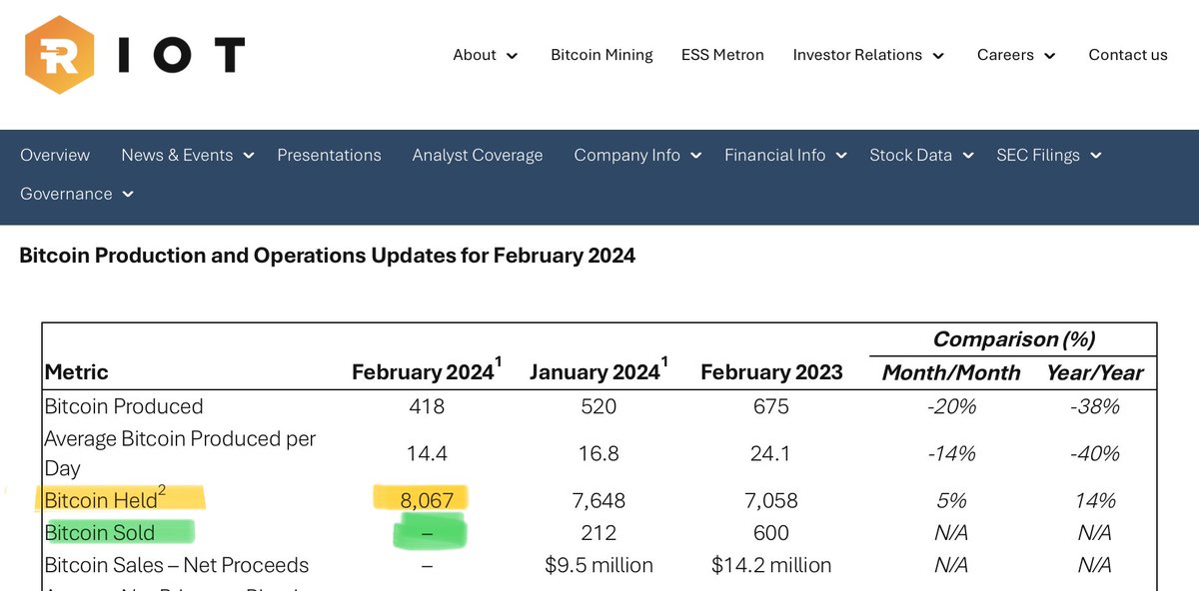Click the Stock Data label
The width and height of the screenshot is (1199, 591).
tap(910, 155)
